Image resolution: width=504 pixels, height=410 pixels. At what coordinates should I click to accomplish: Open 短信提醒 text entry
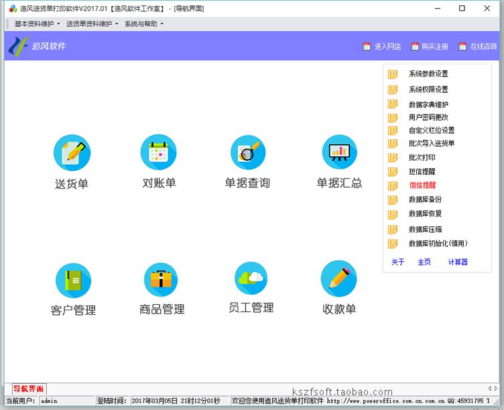pos(422,172)
